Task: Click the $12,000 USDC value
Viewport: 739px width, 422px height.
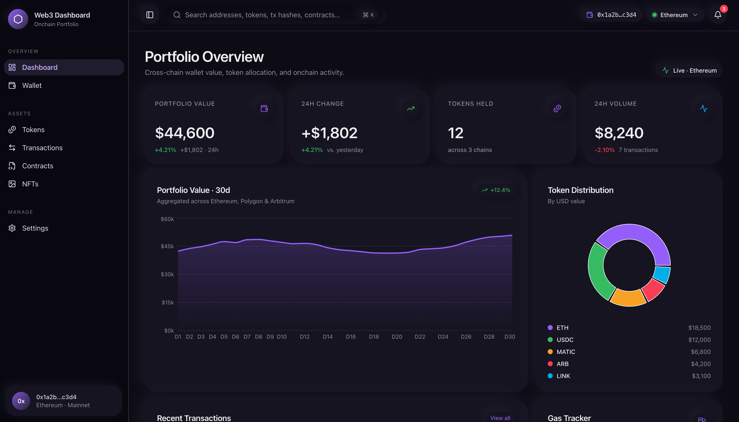Action: [x=699, y=340]
